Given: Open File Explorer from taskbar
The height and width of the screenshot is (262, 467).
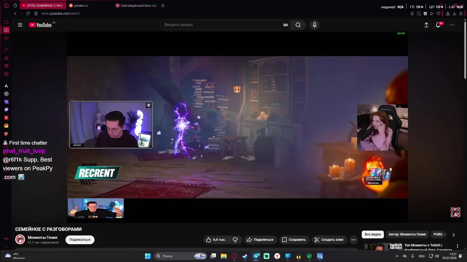Looking at the screenshot, I should click(224, 256).
